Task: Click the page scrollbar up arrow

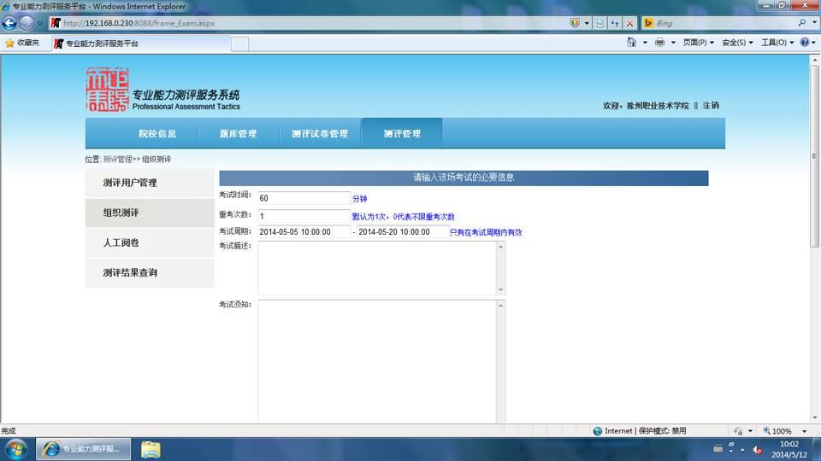Action: pyautogui.click(x=815, y=60)
